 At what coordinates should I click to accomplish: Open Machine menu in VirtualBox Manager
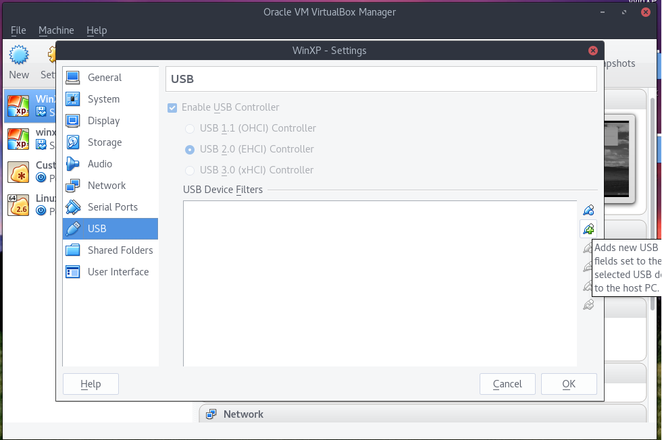(56, 30)
